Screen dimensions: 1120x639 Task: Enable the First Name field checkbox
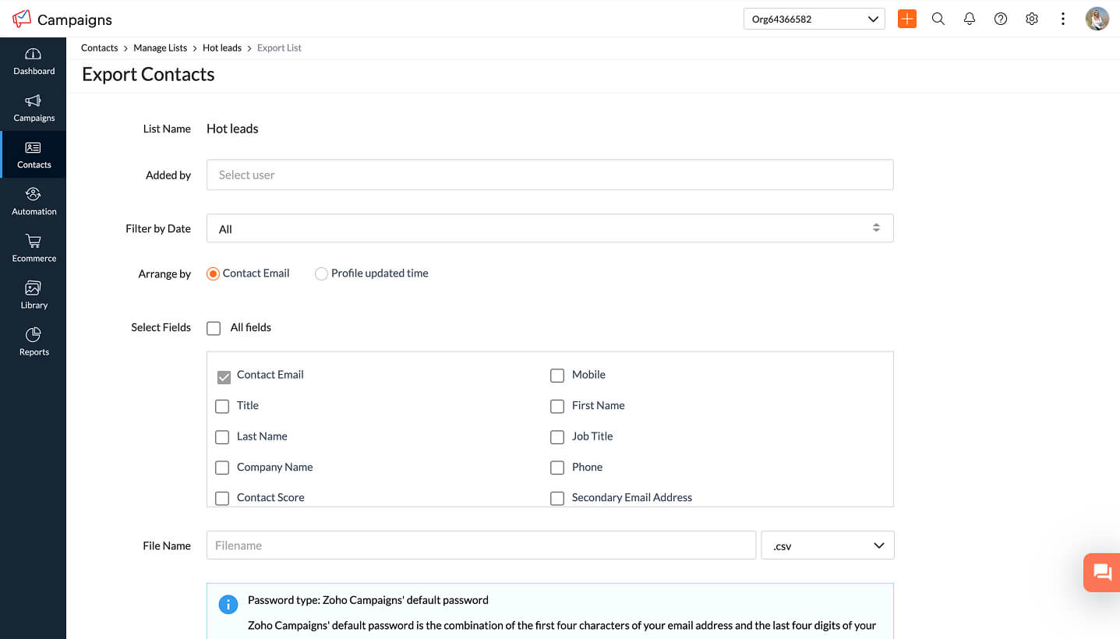click(557, 406)
